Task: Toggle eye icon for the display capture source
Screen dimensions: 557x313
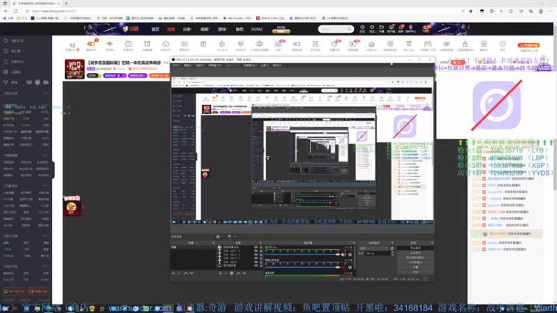Action: point(256,266)
